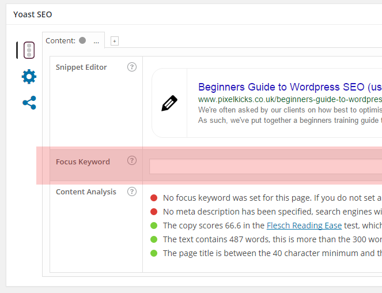
Task: Click the green bullet beside page title length
Action: (154, 253)
